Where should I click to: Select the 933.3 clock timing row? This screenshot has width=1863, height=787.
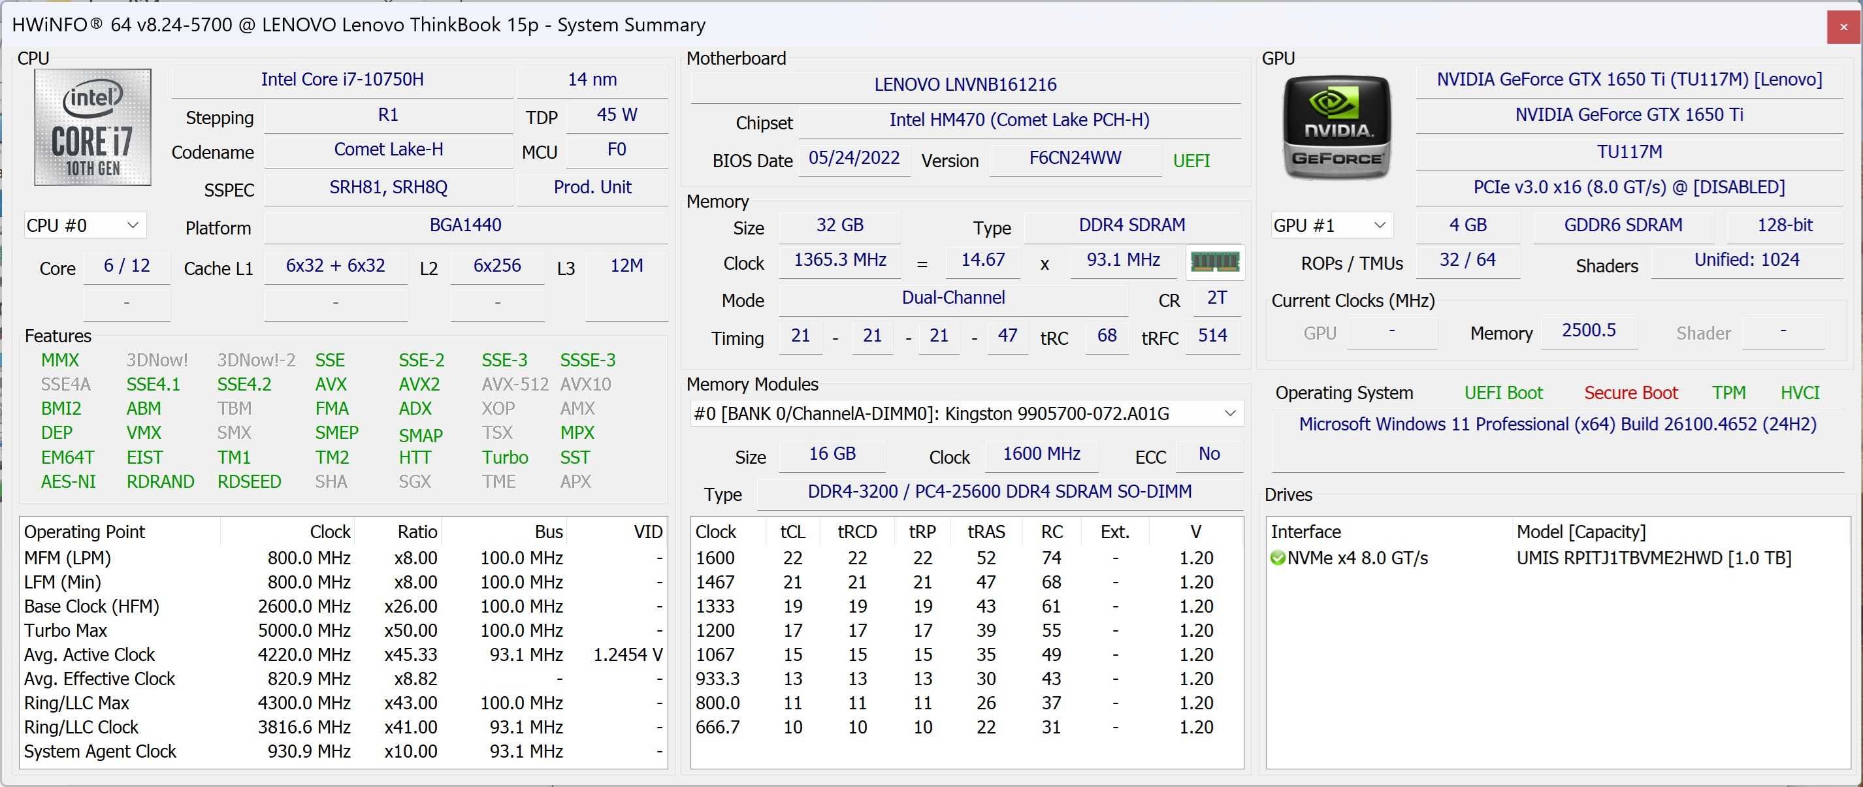pyautogui.click(x=966, y=679)
